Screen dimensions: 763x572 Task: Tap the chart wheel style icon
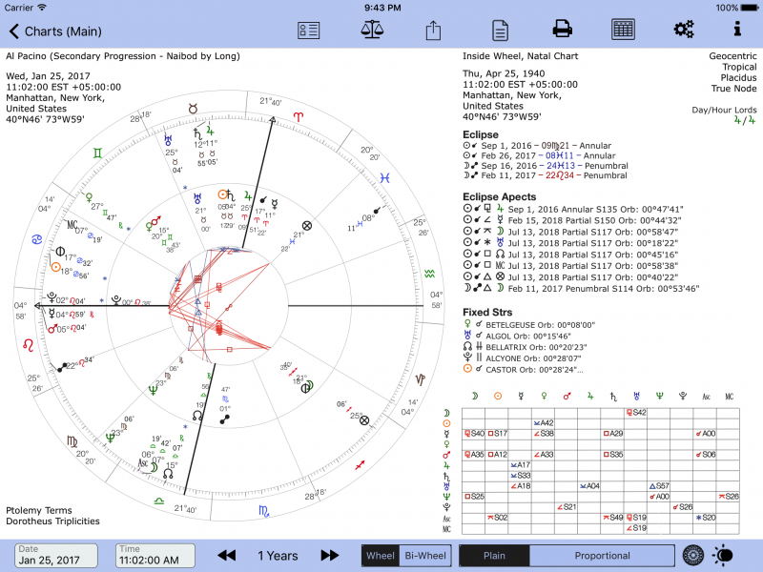pyautogui.click(x=694, y=555)
